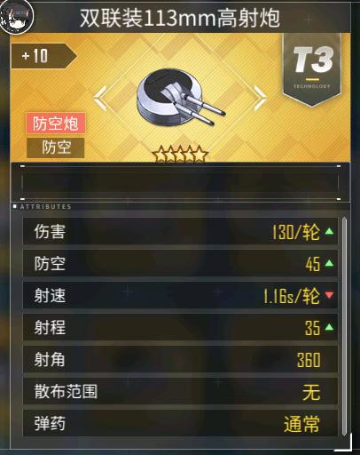Click the green up arrow on 射程 row
The image size is (360, 455).
point(329,327)
